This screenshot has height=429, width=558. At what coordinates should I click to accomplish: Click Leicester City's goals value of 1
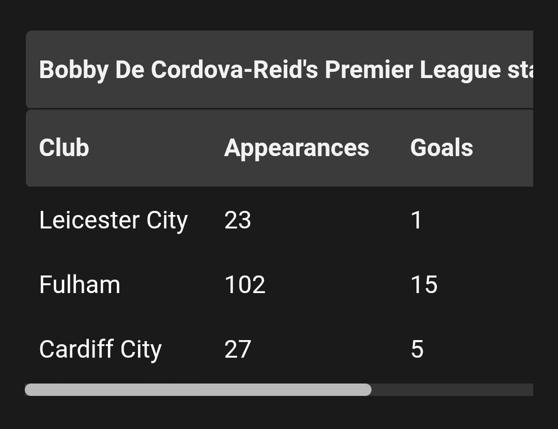pyautogui.click(x=416, y=221)
